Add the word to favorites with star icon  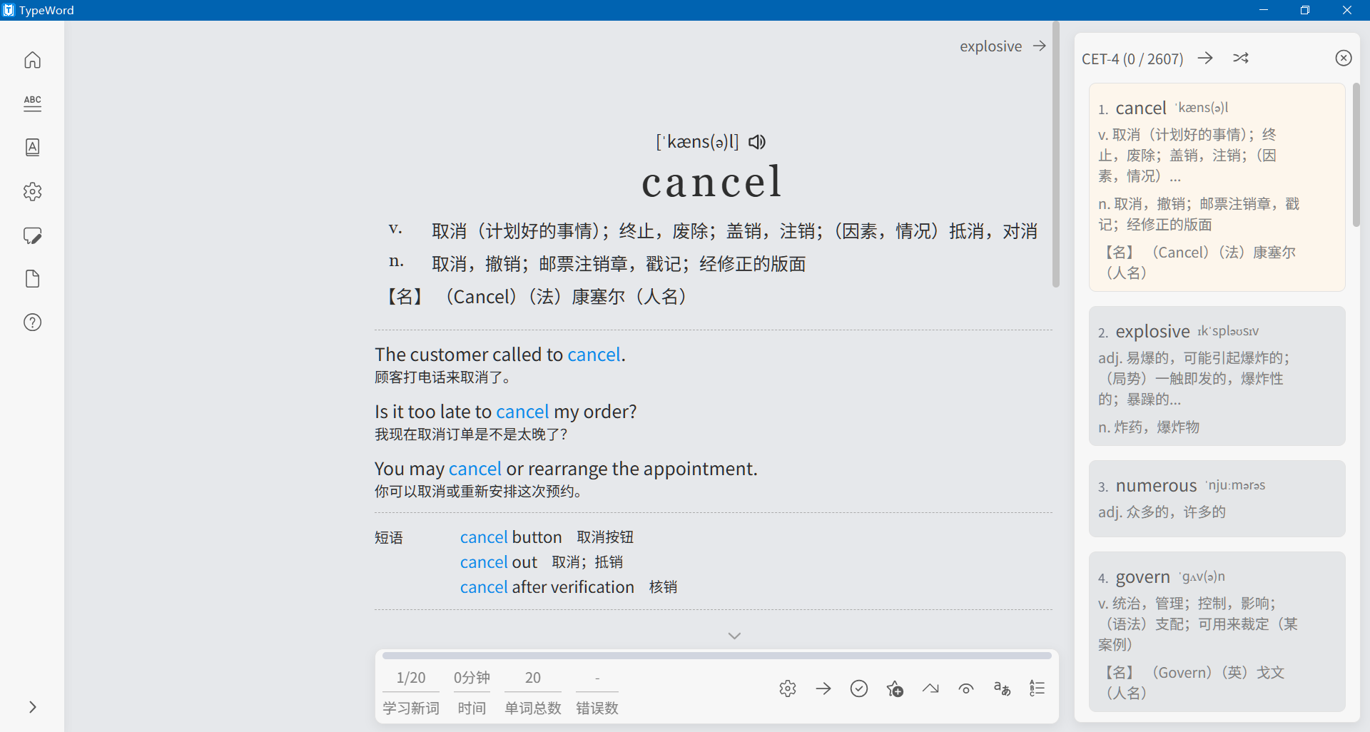[x=895, y=688]
